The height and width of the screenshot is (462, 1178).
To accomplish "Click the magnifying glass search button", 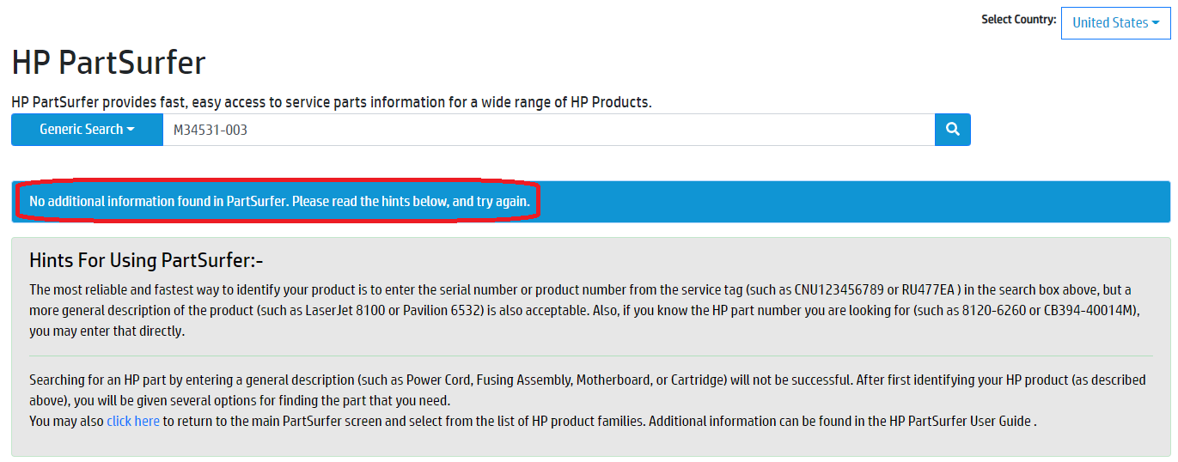I will (952, 130).
